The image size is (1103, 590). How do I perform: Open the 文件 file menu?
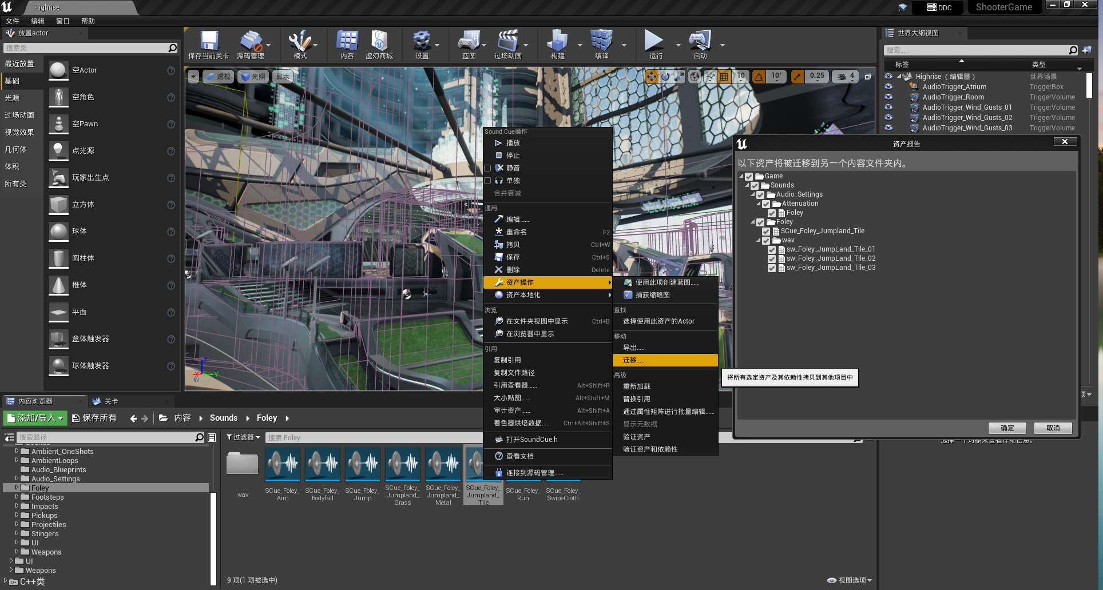point(13,21)
